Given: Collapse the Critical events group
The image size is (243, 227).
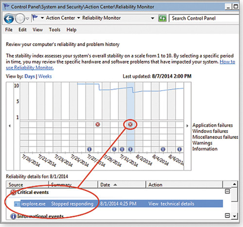Looking at the screenshot, I should pos(227,191).
